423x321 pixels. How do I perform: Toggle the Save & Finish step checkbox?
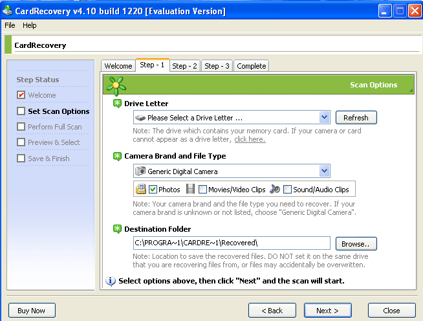[21, 158]
